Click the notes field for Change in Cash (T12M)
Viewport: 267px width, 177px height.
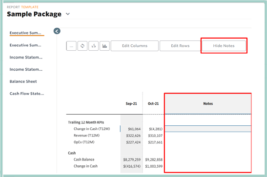point(208,129)
